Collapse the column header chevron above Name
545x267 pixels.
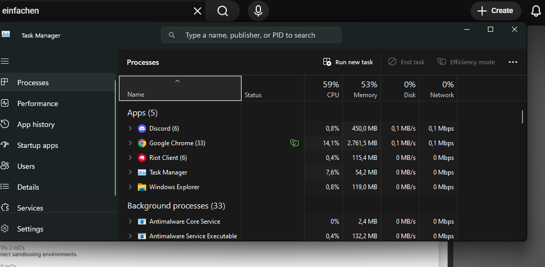[177, 81]
